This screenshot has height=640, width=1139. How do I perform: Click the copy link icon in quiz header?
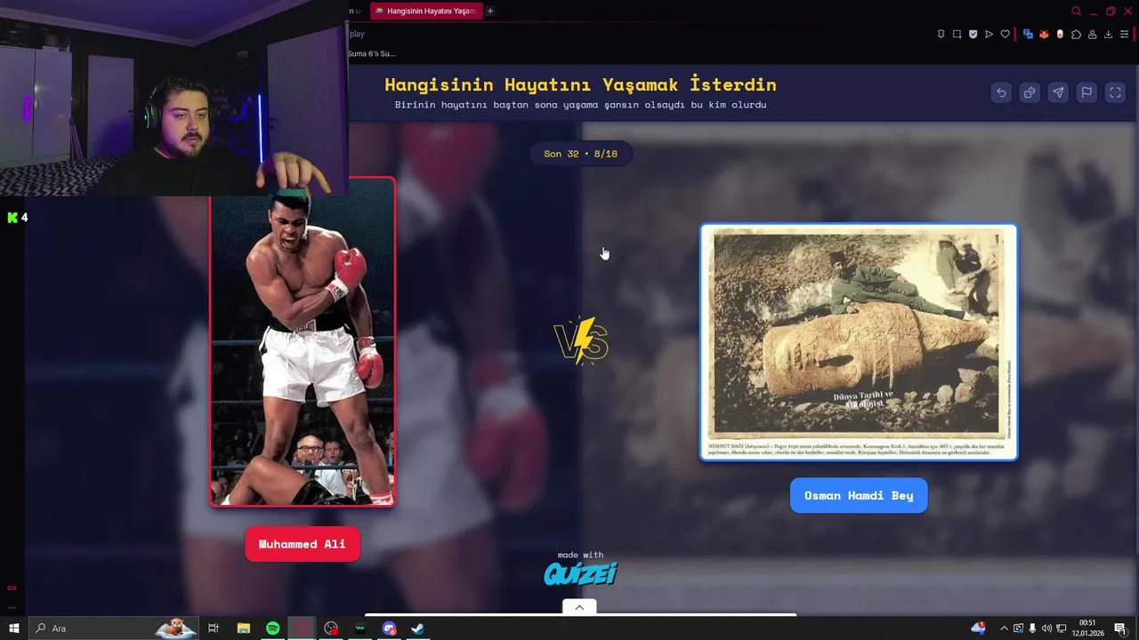(x=1030, y=92)
